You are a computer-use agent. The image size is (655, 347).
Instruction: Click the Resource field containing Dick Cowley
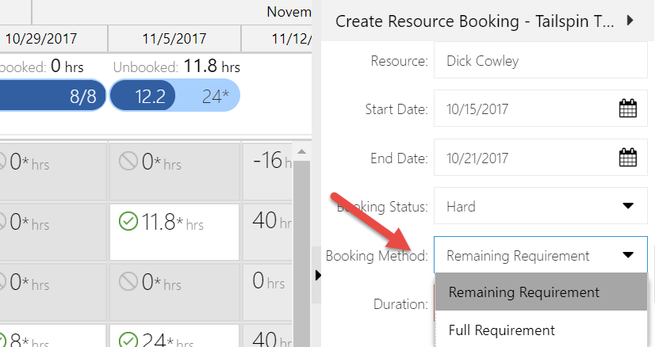tap(539, 60)
